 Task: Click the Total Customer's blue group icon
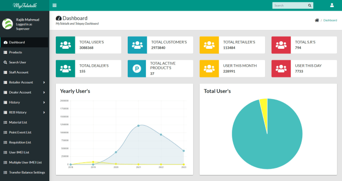[x=137, y=45]
